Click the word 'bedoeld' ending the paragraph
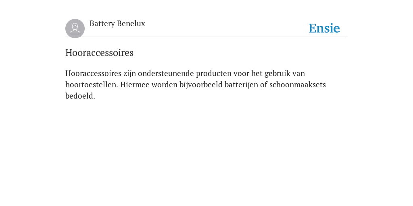The width and height of the screenshot is (413, 206). 80,96
